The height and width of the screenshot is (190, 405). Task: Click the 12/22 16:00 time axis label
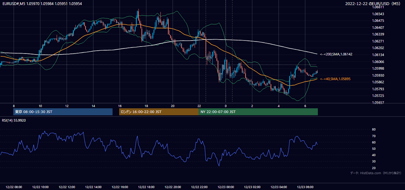point(120,187)
